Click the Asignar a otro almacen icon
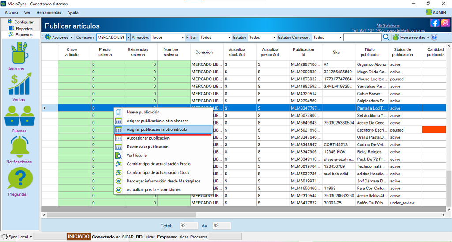This screenshot has height=242, width=452. tap(118, 121)
